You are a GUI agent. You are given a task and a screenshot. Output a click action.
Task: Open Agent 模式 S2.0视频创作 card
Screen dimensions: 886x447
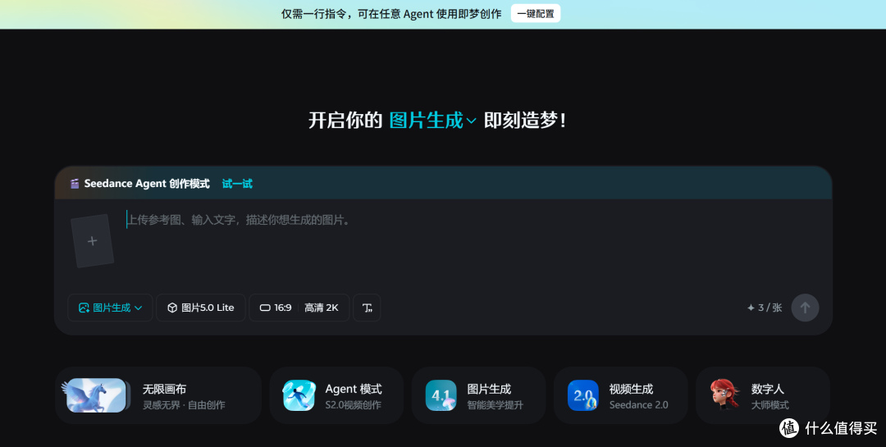tap(336, 395)
